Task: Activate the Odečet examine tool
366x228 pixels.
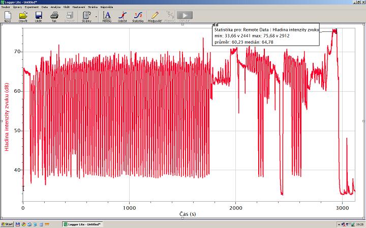Action: point(123,16)
